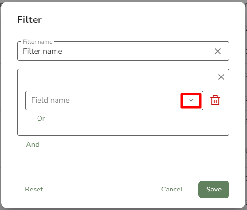
Task: Click the Field name placeholder text
Action: click(x=50, y=100)
